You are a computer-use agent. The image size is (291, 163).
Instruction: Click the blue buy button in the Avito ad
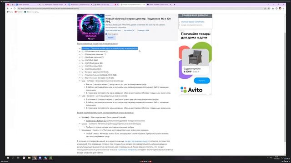pos(202,81)
